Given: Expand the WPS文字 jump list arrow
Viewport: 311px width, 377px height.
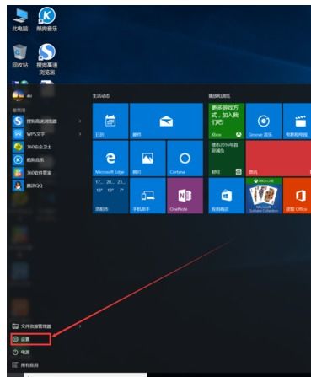Looking at the screenshot, I should pyautogui.click(x=80, y=134).
